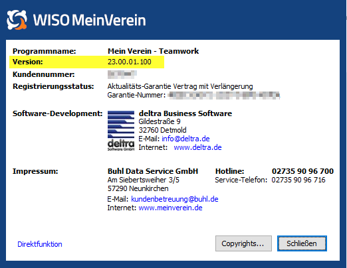
Task: Click the 'WISO MeinVerein' title text
Action: point(90,20)
